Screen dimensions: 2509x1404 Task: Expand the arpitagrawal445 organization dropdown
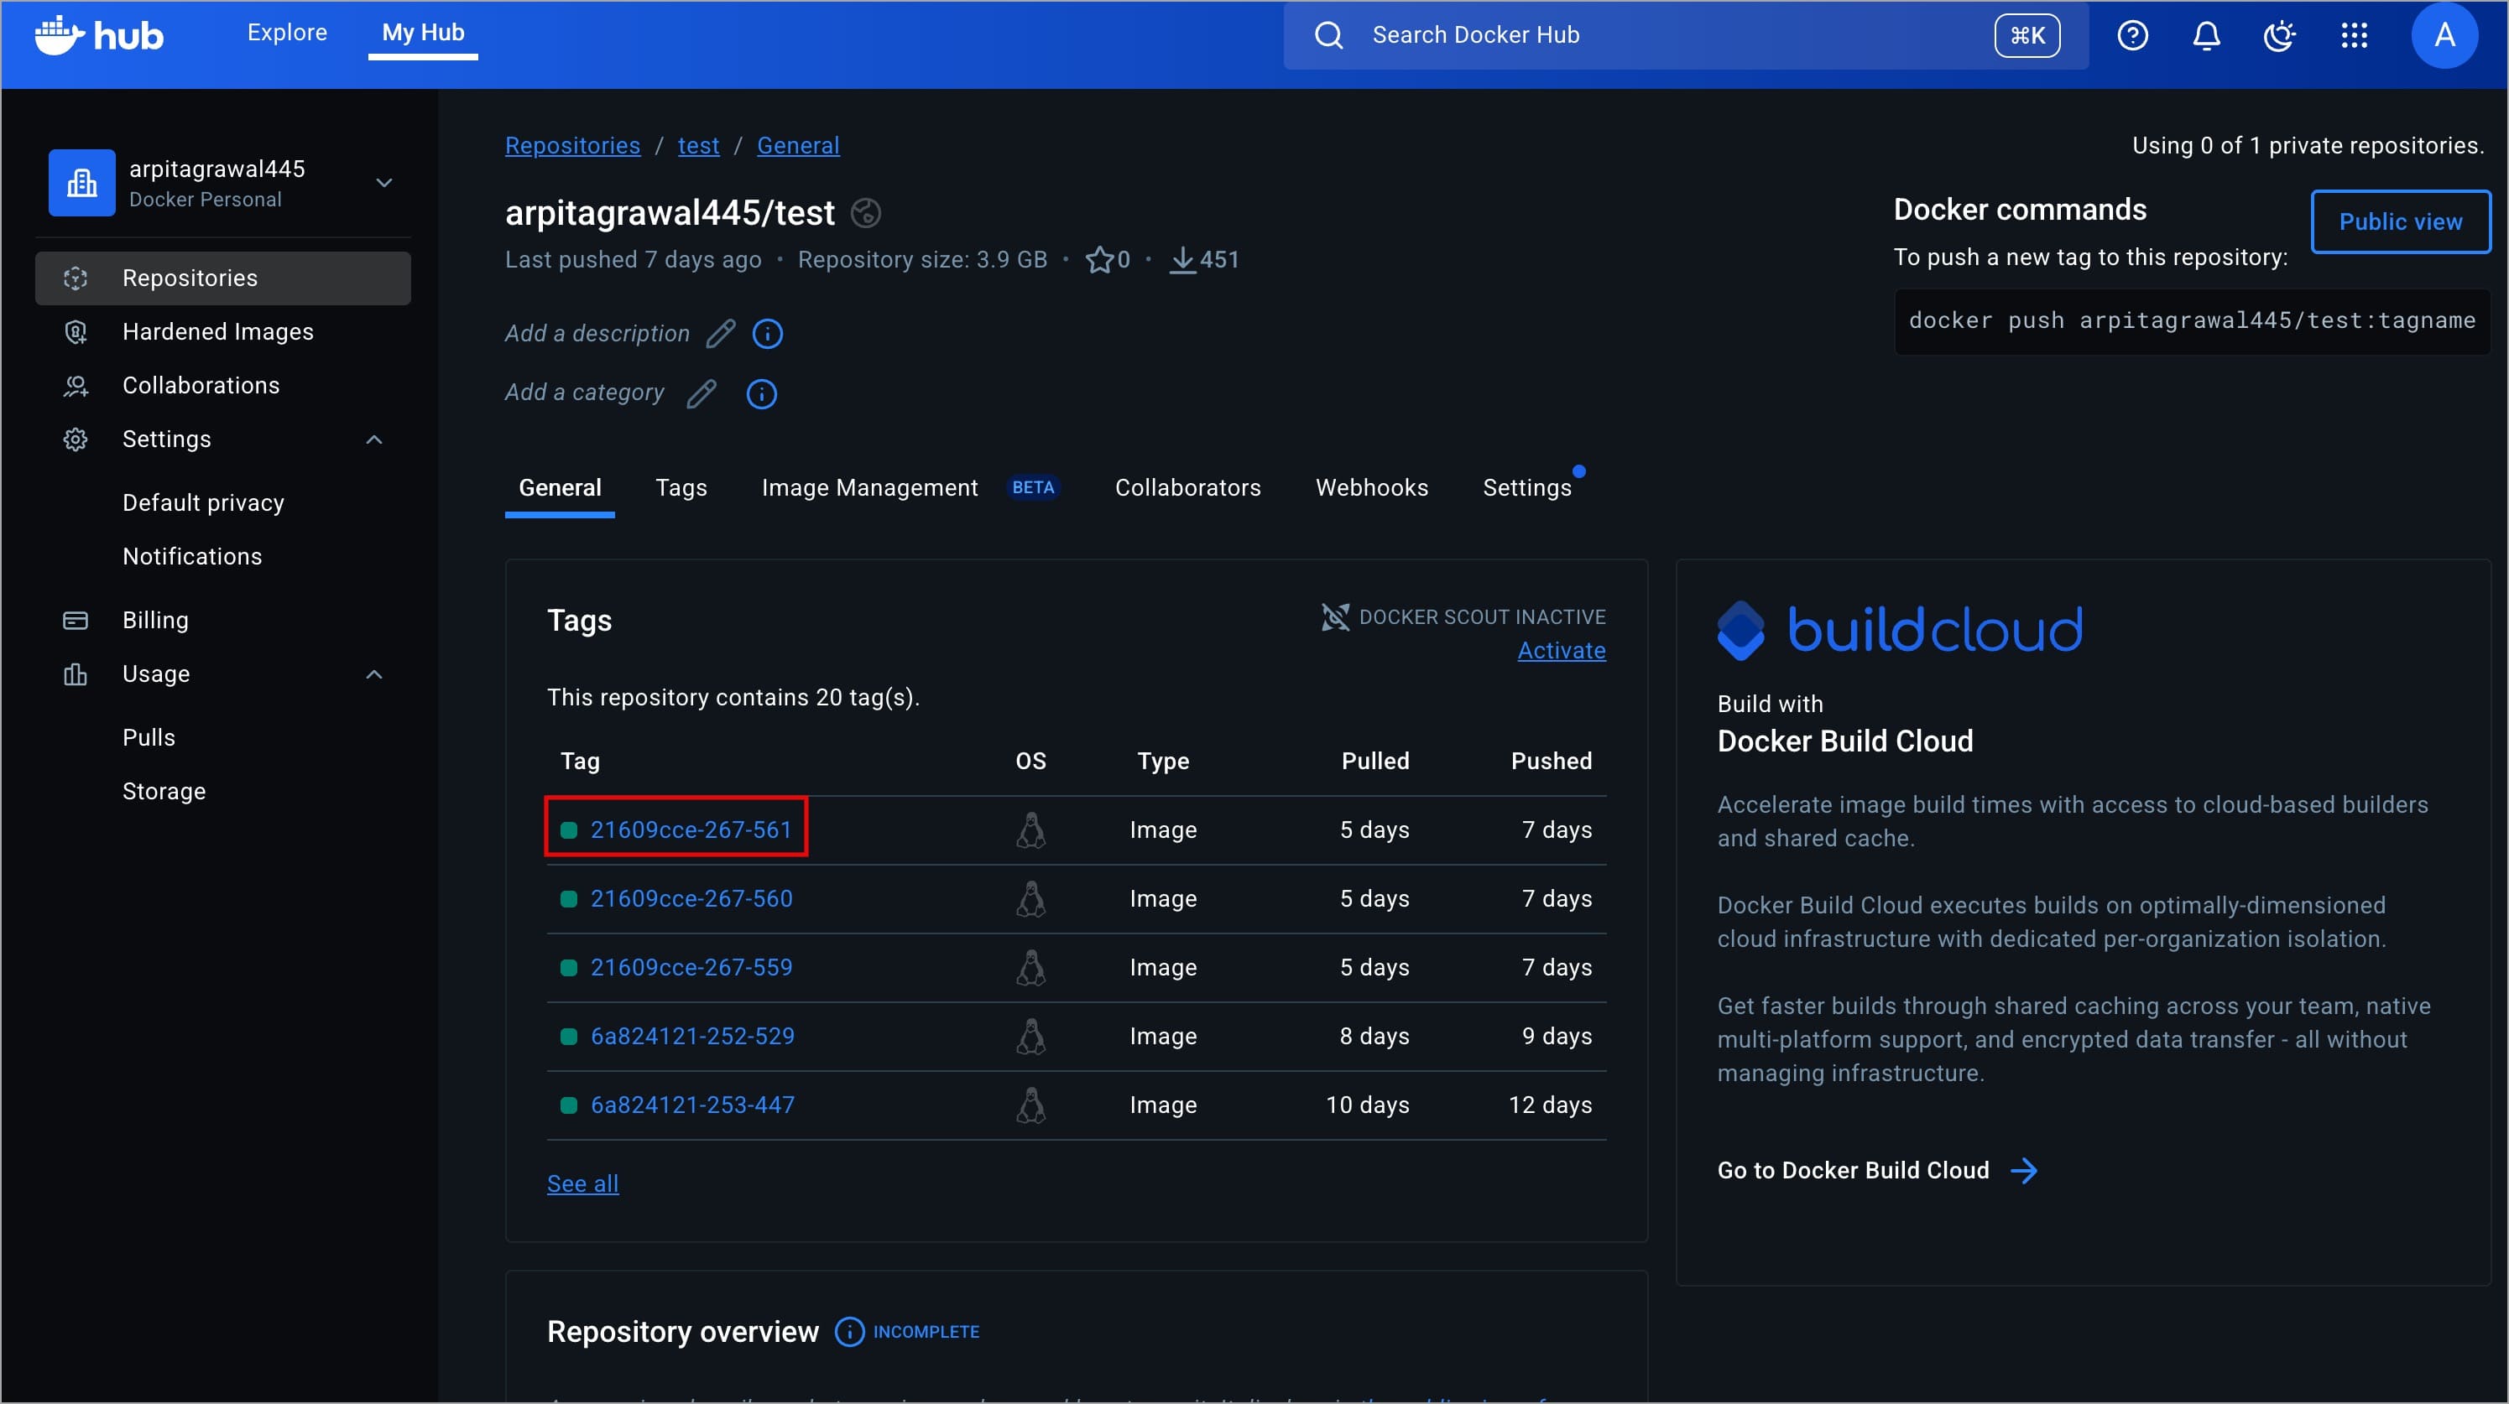coord(383,183)
